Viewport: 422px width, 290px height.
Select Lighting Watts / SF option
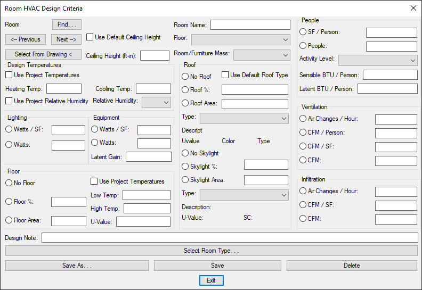tap(9, 129)
